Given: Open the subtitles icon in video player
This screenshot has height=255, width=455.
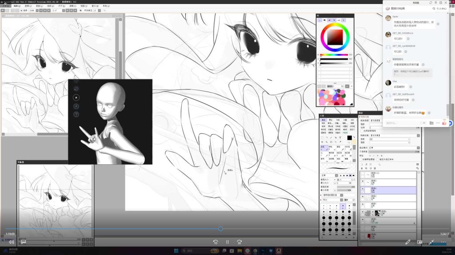Looking at the screenshot, I should click(x=24, y=242).
